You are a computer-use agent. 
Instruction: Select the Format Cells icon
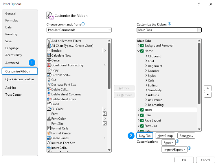pos(49,128)
